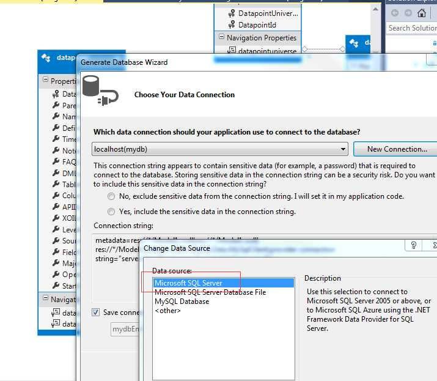Select the Defi property row's wrench icon
This screenshot has width=437, height=381.
pyautogui.click(x=56, y=128)
